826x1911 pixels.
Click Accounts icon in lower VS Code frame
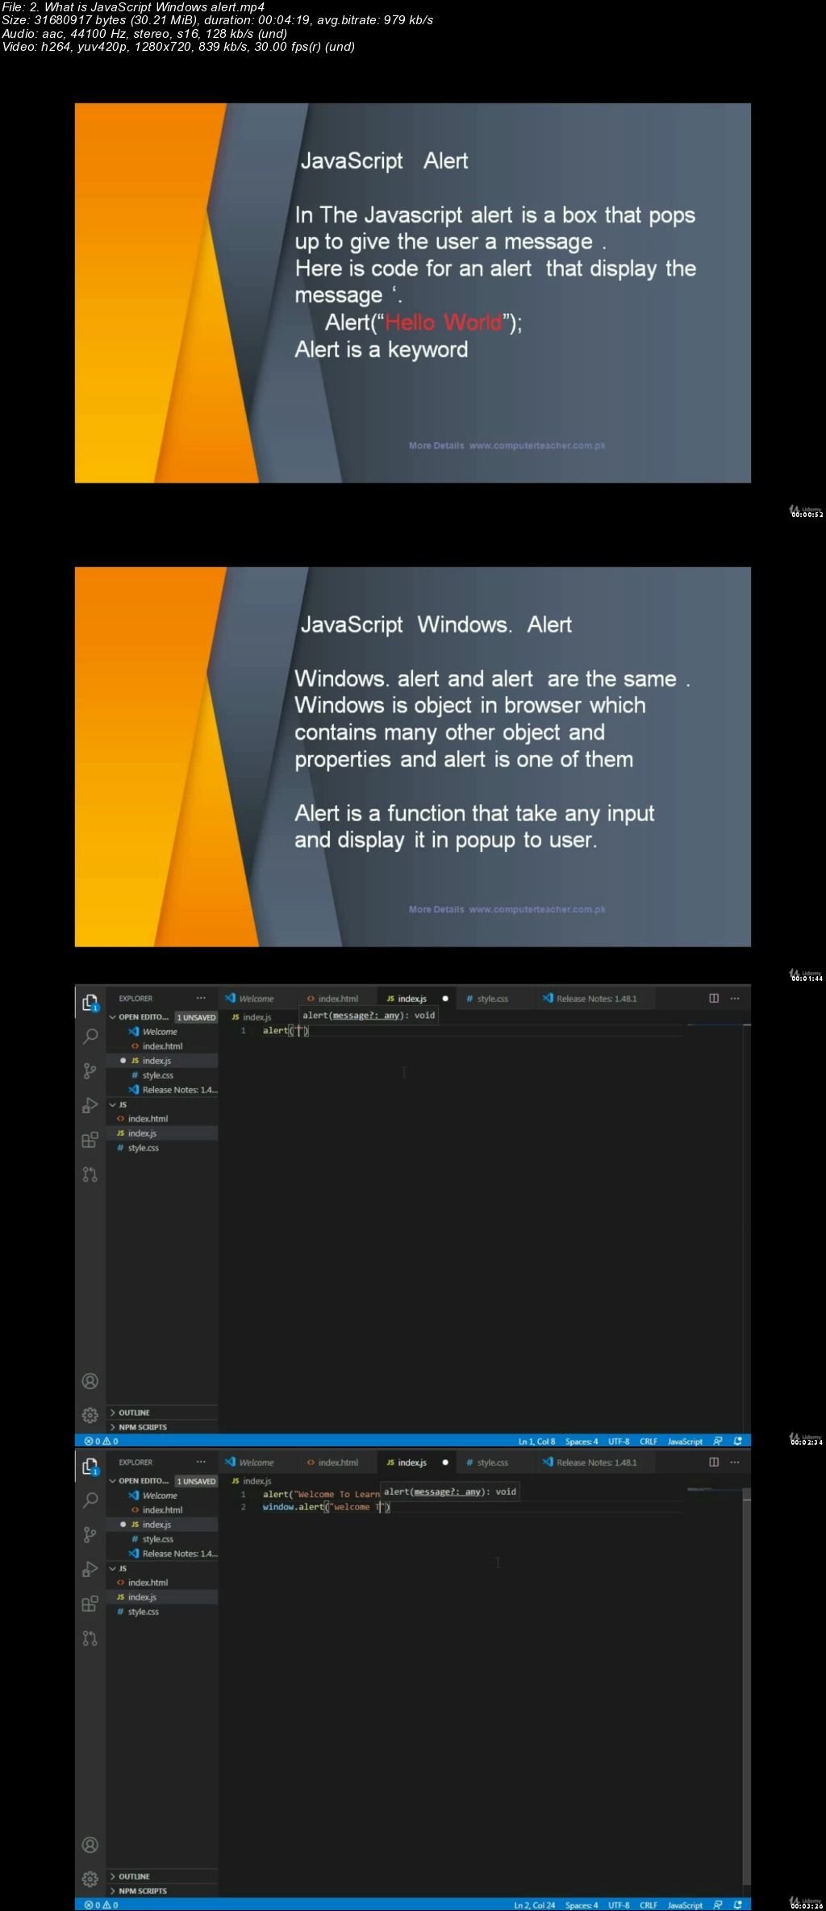click(90, 1845)
